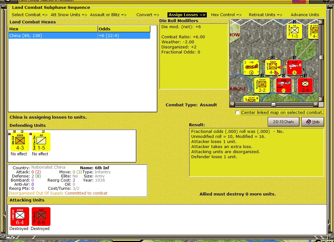Image resolution: width=334 pixels, height=242 pixels.
Task: Click 'Attacking units are disorganized.' result line
Action: click(226, 152)
